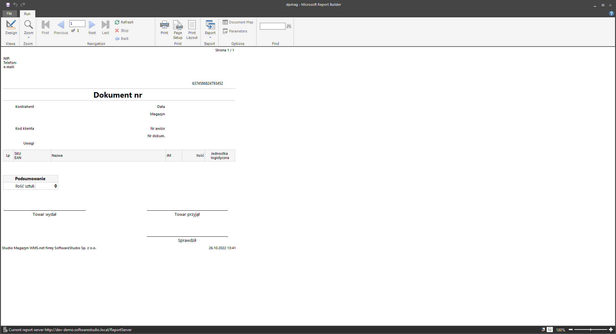Click the report date 26.10.2022 13:41

click(222, 248)
